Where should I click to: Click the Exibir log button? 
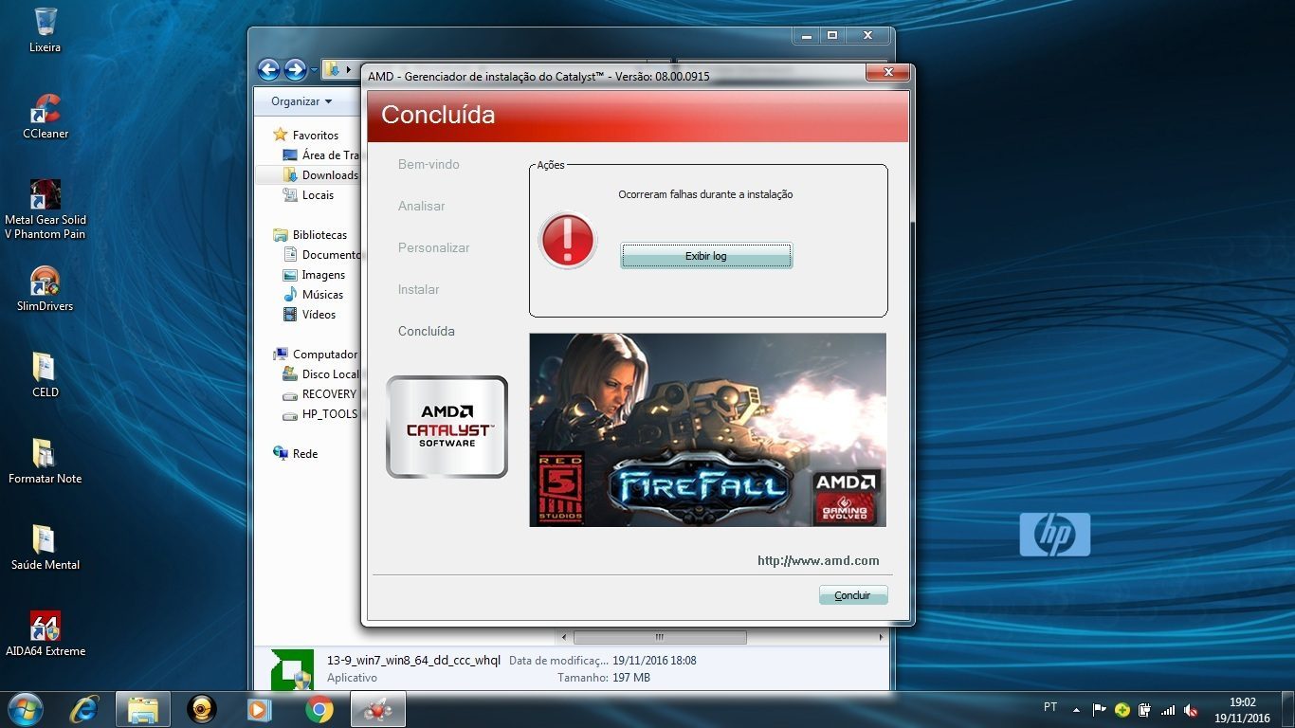(x=706, y=256)
